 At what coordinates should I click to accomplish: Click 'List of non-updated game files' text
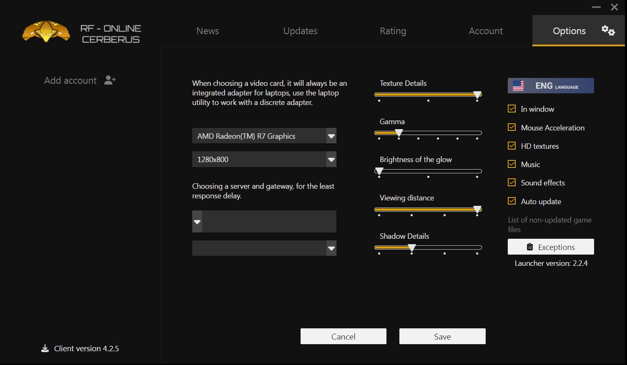(x=550, y=225)
